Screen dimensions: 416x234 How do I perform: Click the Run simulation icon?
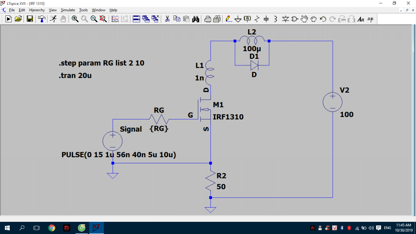(x=53, y=19)
